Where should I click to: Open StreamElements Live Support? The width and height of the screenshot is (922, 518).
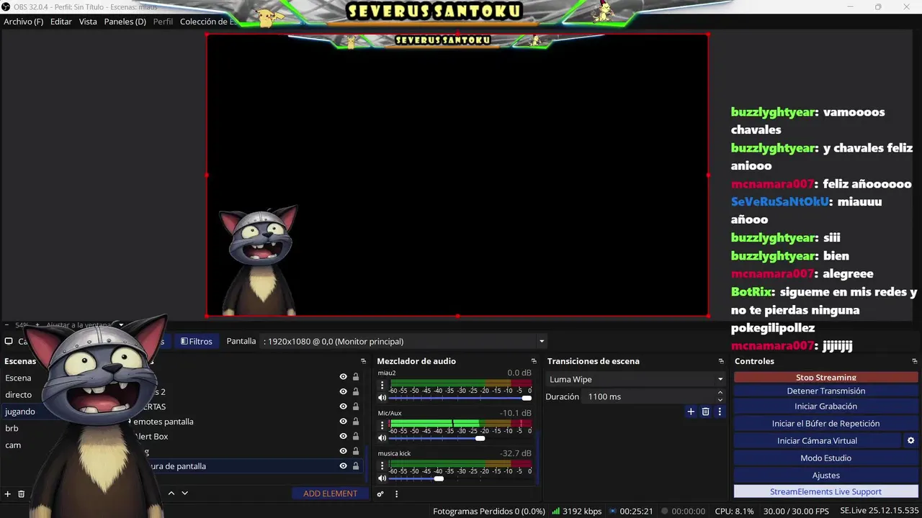click(826, 491)
